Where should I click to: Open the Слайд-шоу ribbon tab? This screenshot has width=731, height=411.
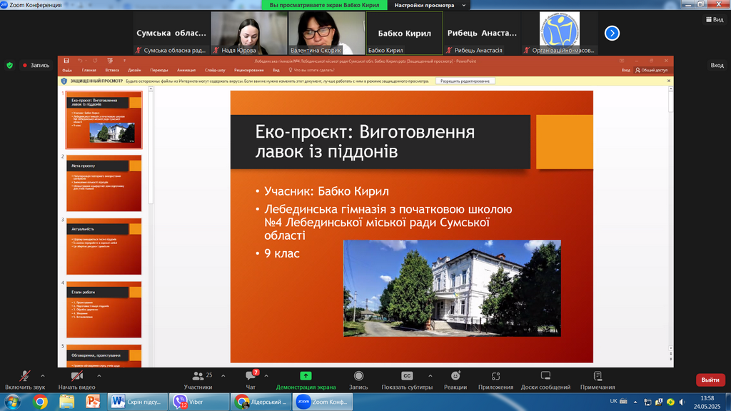[215, 71]
